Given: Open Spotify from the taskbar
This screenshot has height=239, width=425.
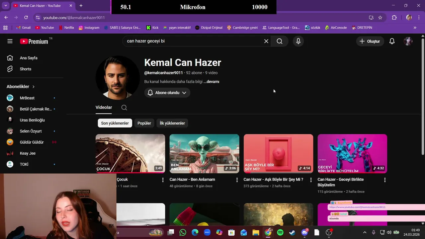Looking at the screenshot, I should click(280, 232).
